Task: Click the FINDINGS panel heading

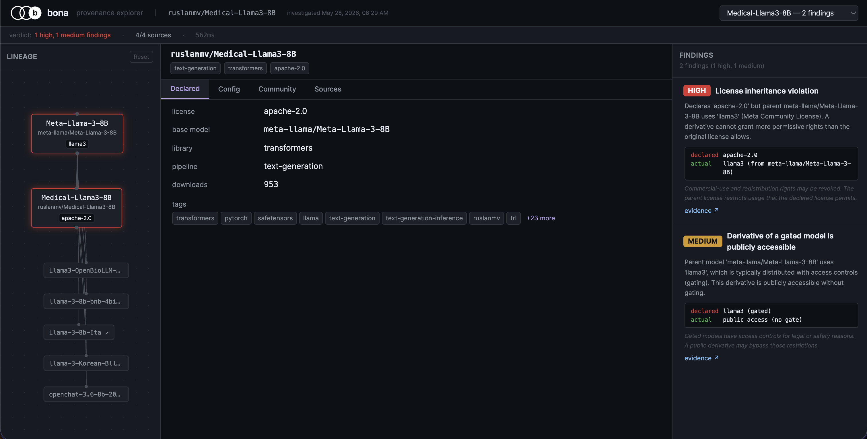Action: tap(696, 55)
